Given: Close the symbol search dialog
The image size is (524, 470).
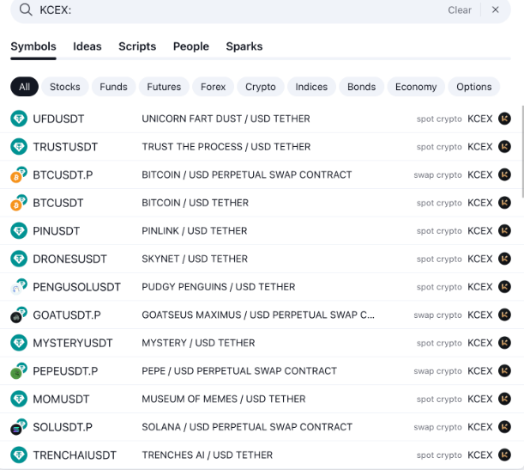Looking at the screenshot, I should (495, 9).
